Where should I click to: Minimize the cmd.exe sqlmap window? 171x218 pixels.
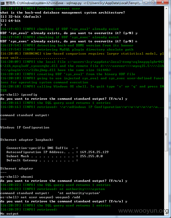click(x=146, y=2)
